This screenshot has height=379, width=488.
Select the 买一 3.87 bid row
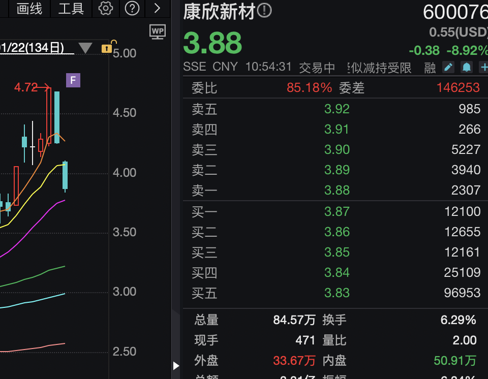[335, 211]
